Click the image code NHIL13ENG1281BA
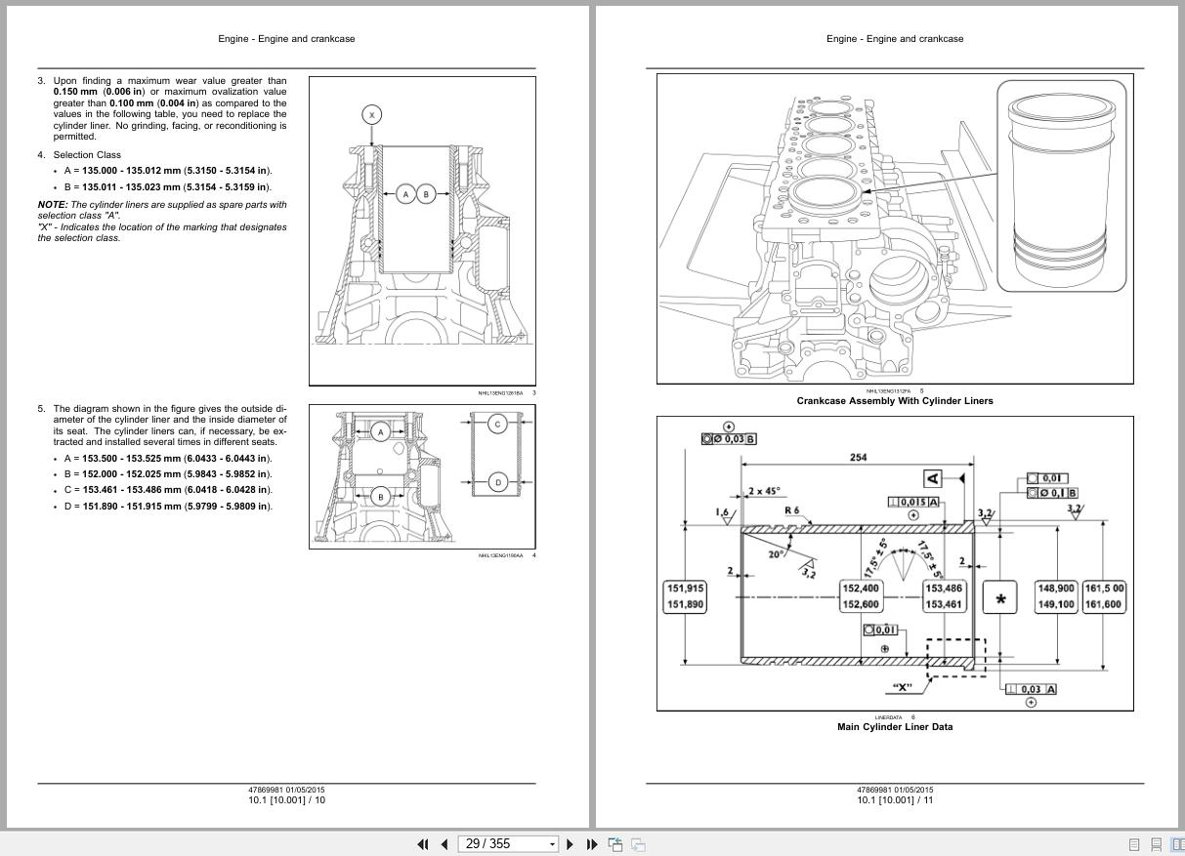1185x856 pixels. click(500, 393)
